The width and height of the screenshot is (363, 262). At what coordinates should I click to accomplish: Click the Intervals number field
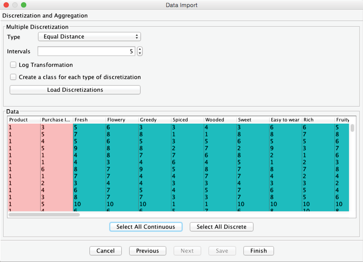(x=86, y=52)
